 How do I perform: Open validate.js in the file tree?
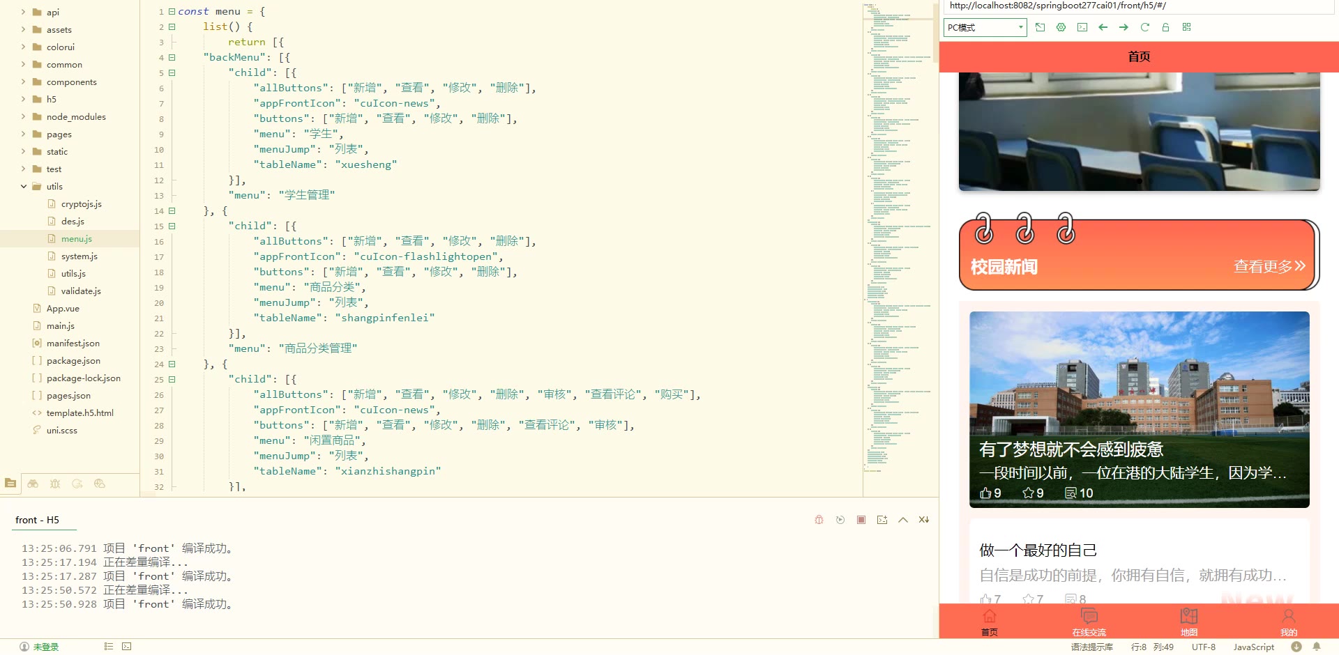(80, 291)
